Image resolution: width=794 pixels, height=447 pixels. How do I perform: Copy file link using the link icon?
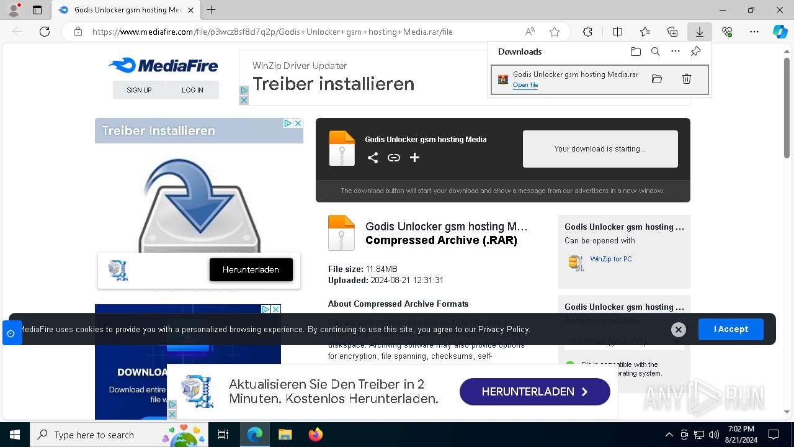[394, 158]
